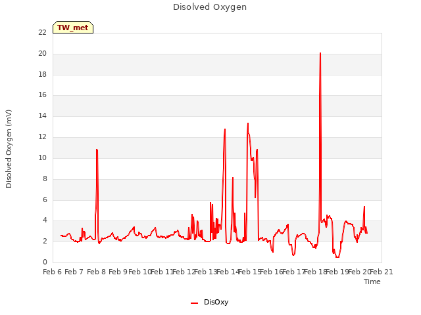Viewport: 421px width, 315px height.
Task: Click the Feb 7 x-axis tick label
Action: [74, 272]
